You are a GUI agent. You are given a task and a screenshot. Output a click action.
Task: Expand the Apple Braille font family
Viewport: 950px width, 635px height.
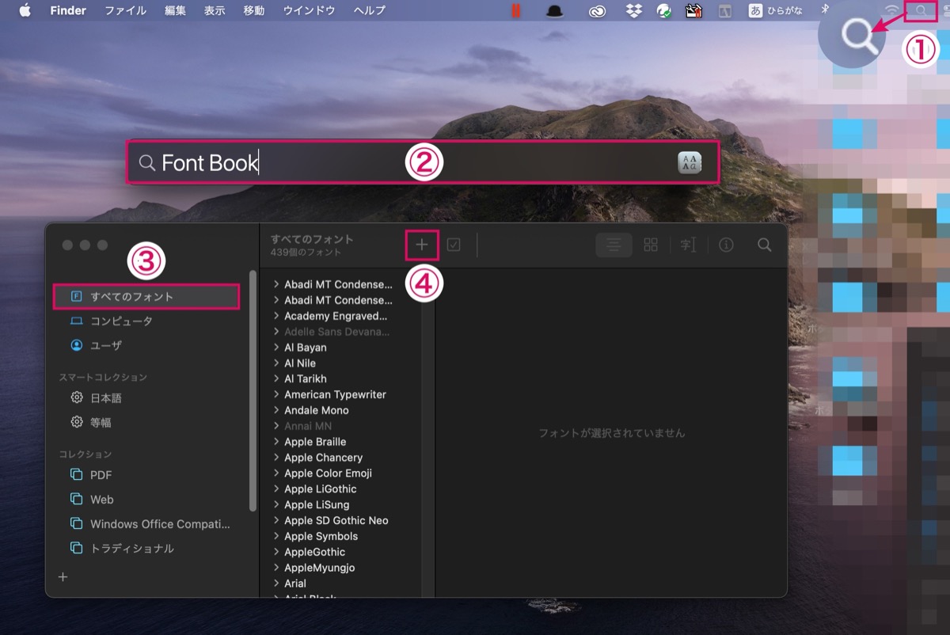pyautogui.click(x=275, y=442)
